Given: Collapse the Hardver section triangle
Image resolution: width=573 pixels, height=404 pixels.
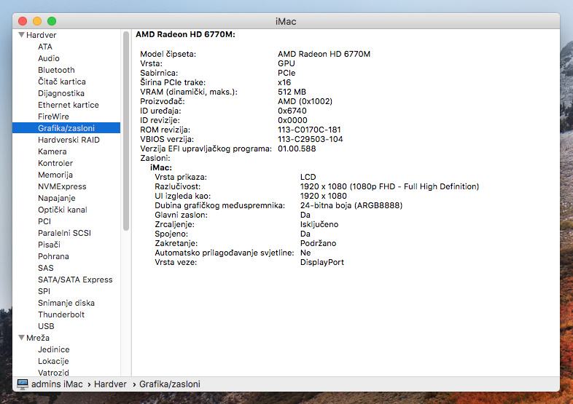Looking at the screenshot, I should click(x=21, y=35).
